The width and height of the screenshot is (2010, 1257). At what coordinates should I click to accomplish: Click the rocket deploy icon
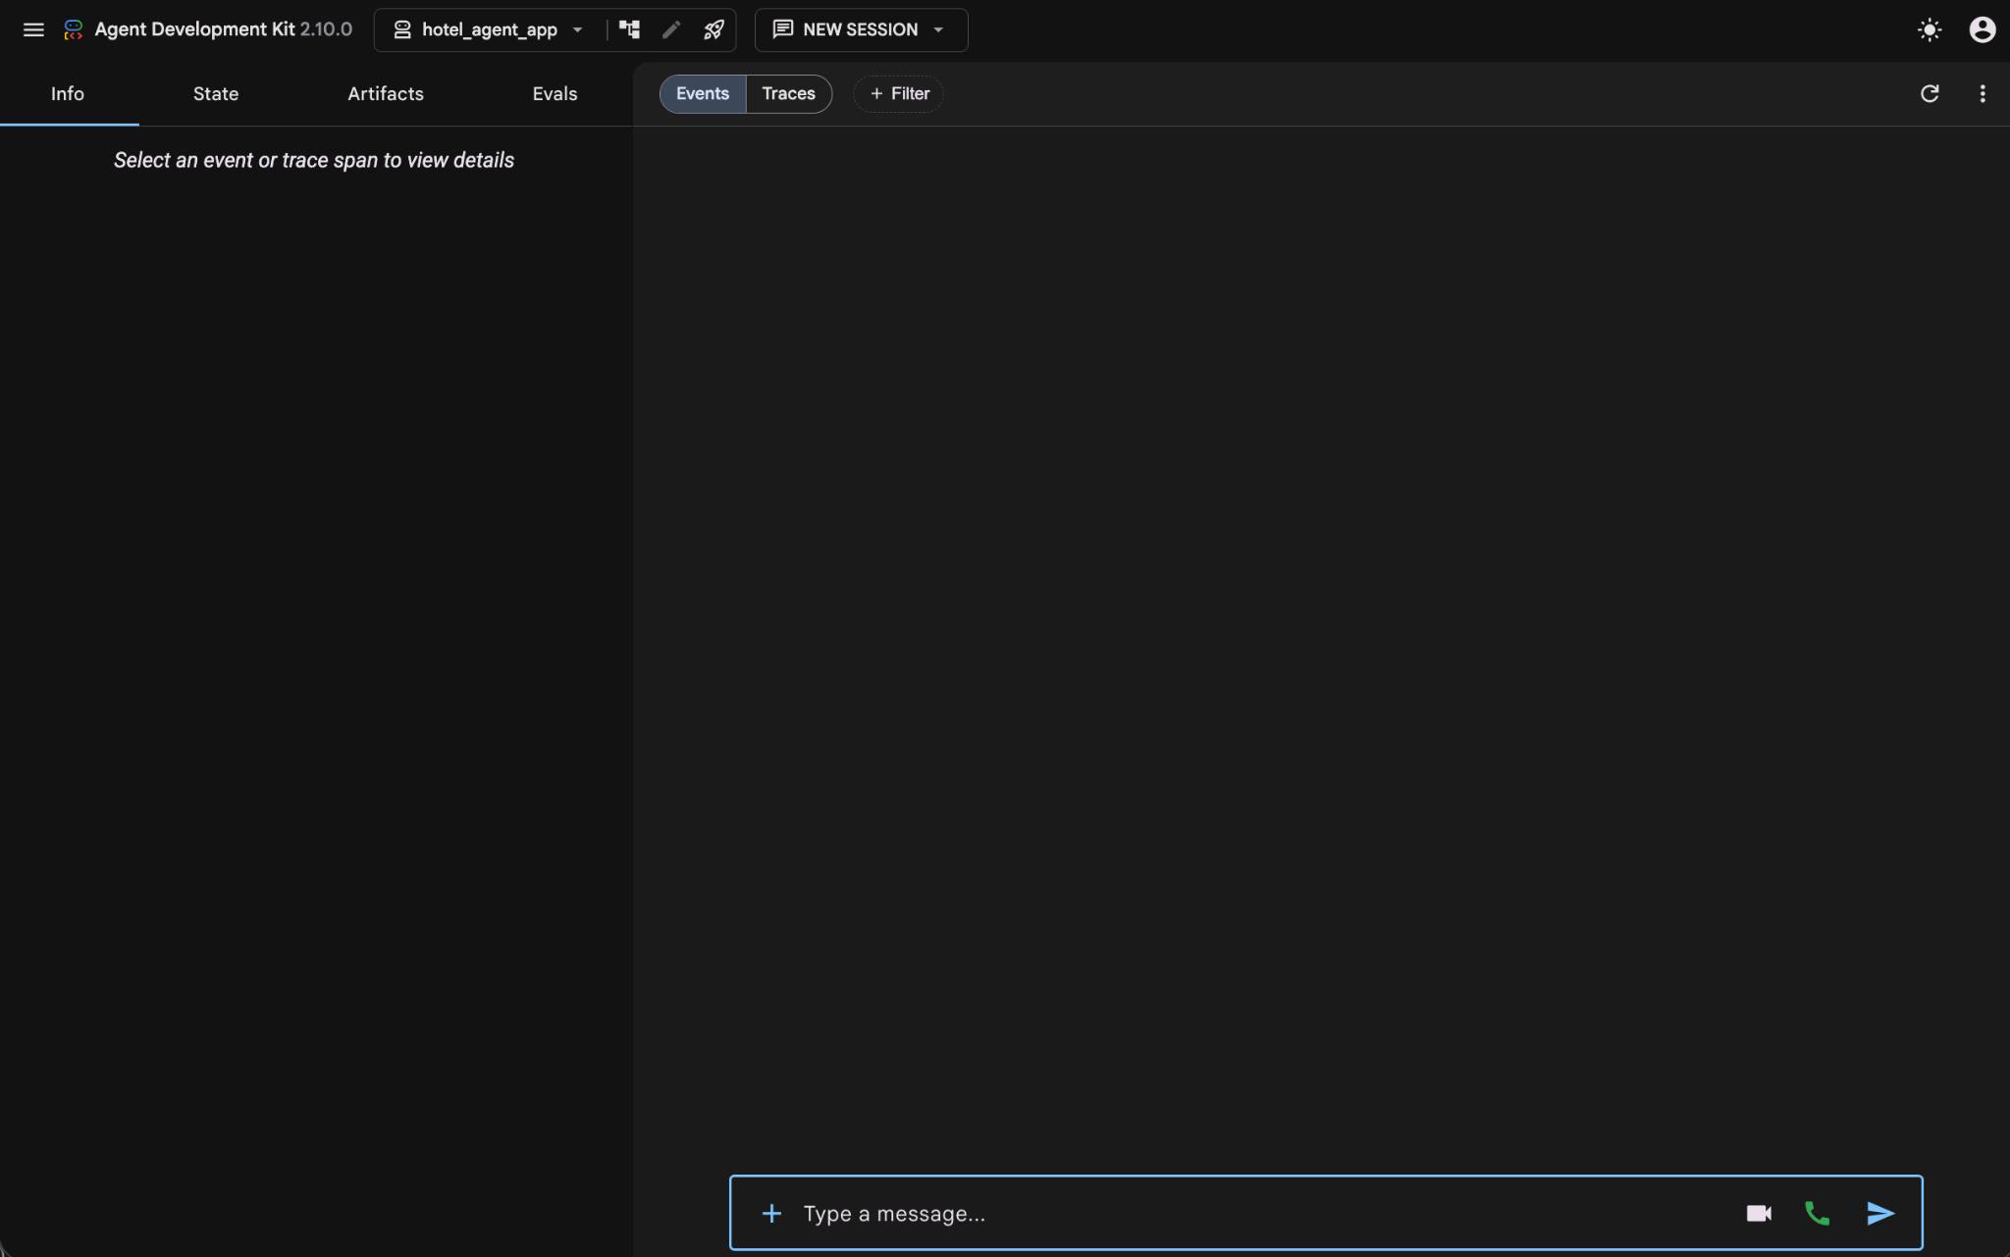click(x=714, y=29)
